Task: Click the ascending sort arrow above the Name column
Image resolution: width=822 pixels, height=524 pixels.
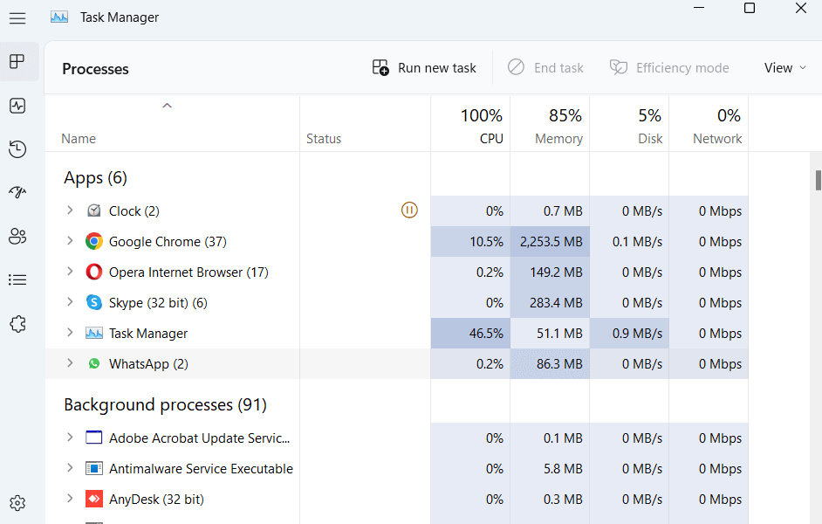Action: tap(168, 106)
